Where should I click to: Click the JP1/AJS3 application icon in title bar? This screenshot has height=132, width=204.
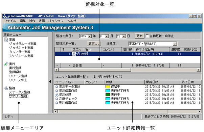click(5, 16)
